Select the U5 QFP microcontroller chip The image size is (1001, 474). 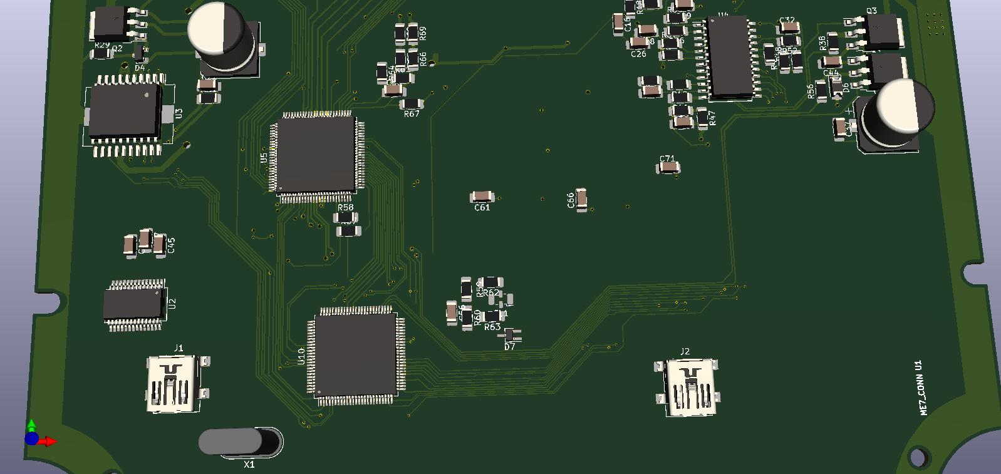tap(316, 157)
